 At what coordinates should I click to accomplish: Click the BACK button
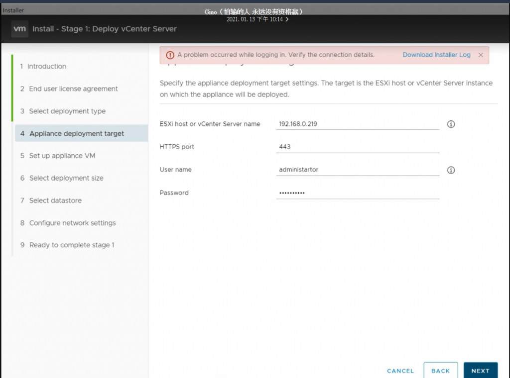pyautogui.click(x=440, y=371)
